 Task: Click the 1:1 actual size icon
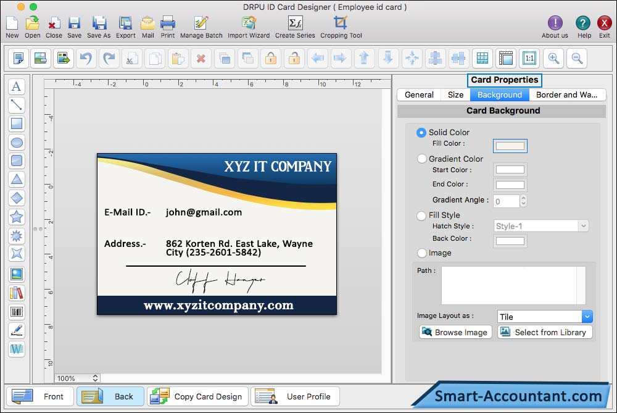529,58
